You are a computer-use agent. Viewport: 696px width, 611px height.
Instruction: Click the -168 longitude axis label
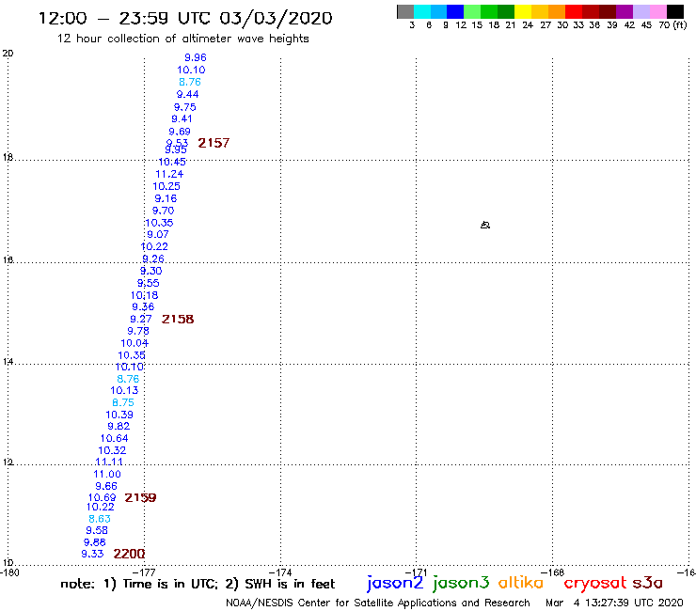pyautogui.click(x=553, y=572)
